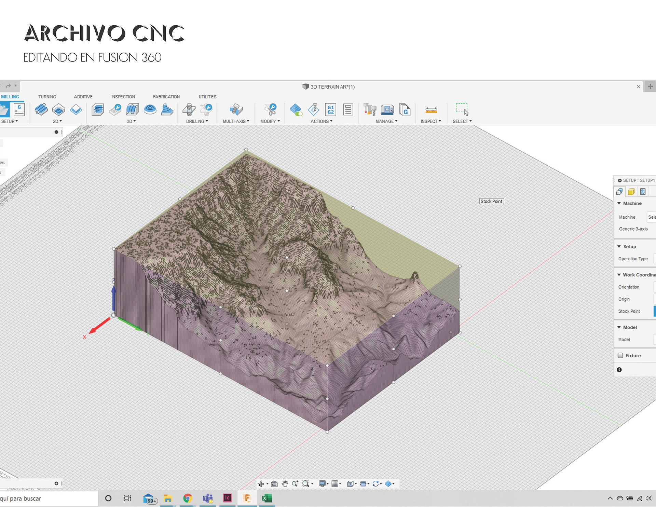Click the new document tab plus button

[x=650, y=87]
